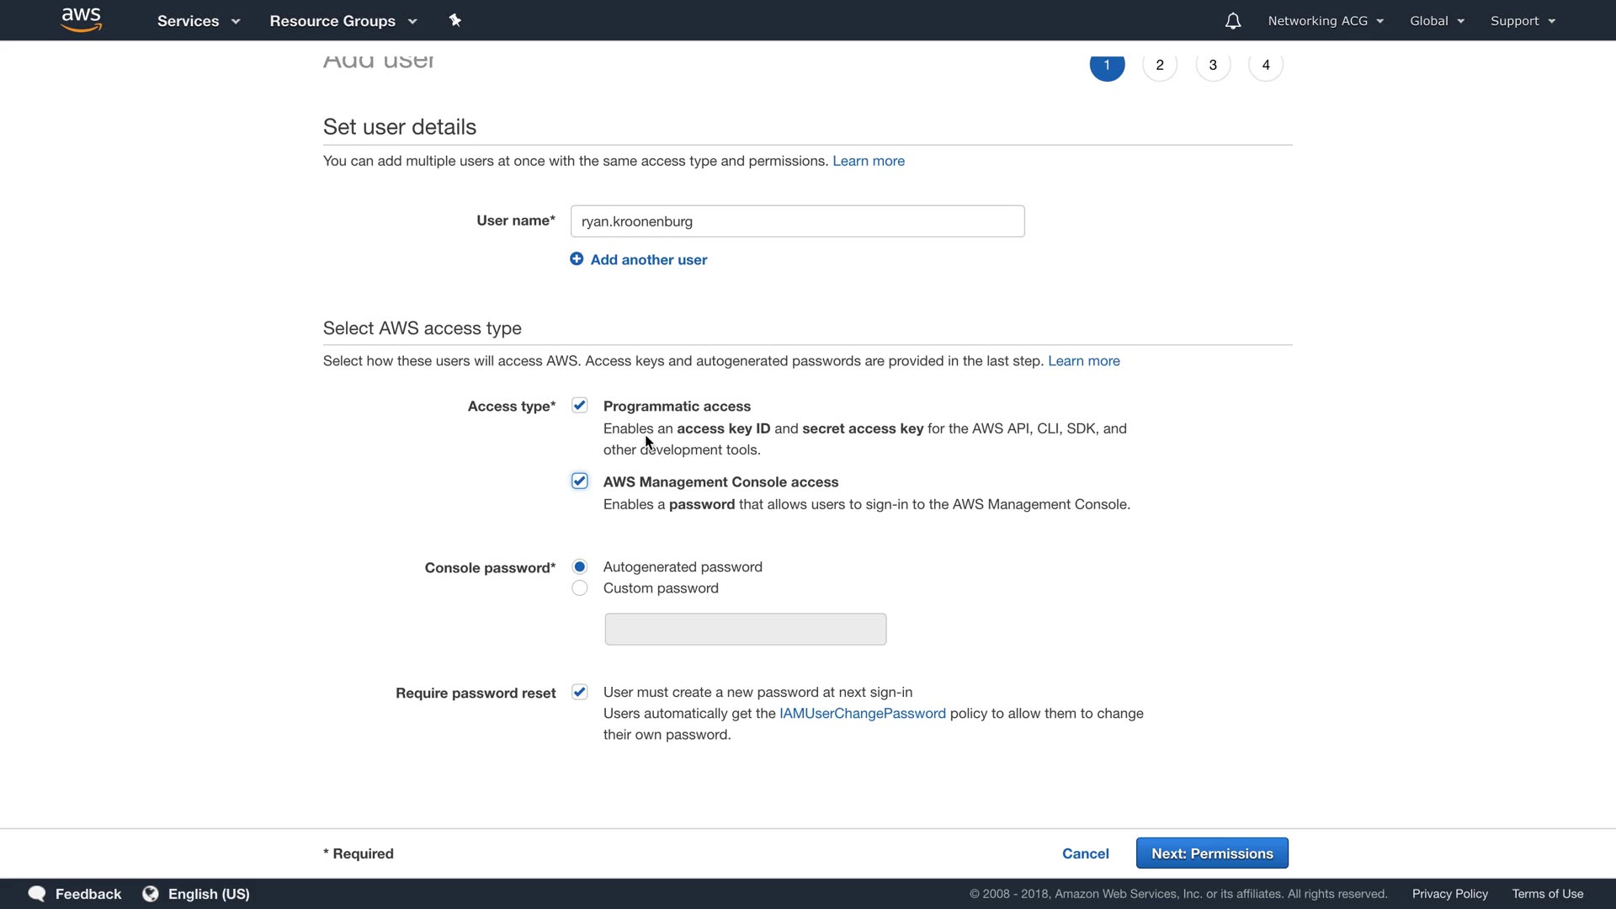Uncheck Programmatic access checkbox
1616x909 pixels.
580,406
